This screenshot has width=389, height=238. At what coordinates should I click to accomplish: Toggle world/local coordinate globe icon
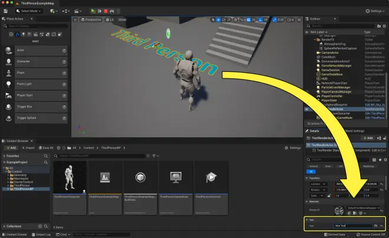[x=235, y=20]
